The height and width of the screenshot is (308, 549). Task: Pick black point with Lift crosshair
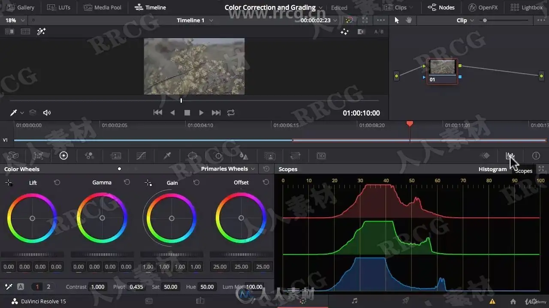[9, 183]
